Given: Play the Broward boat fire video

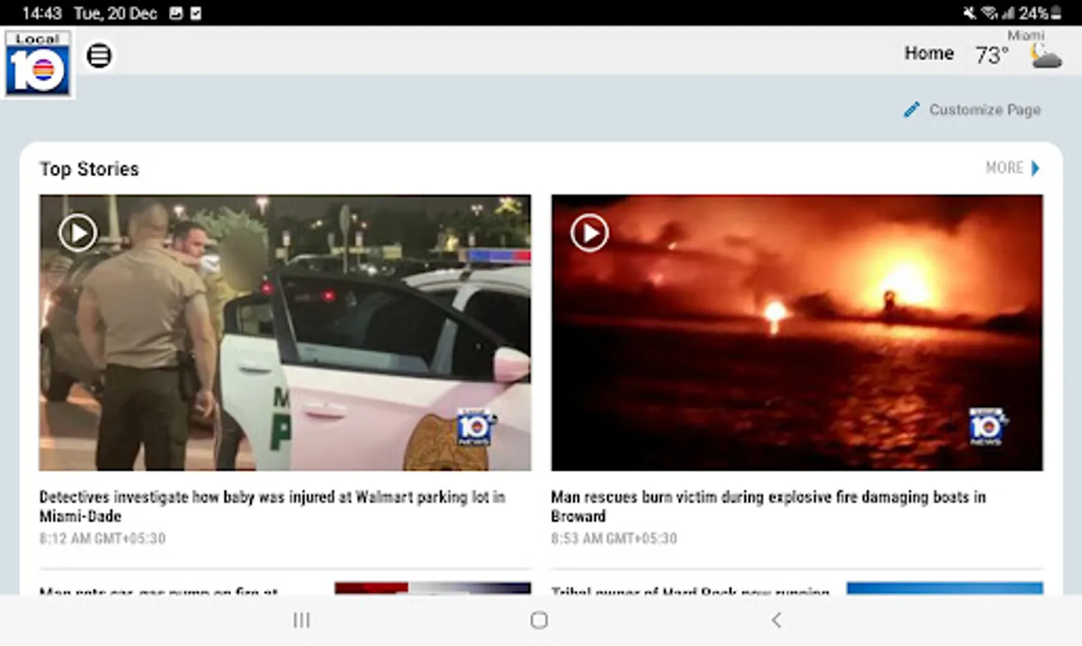Looking at the screenshot, I should (588, 232).
